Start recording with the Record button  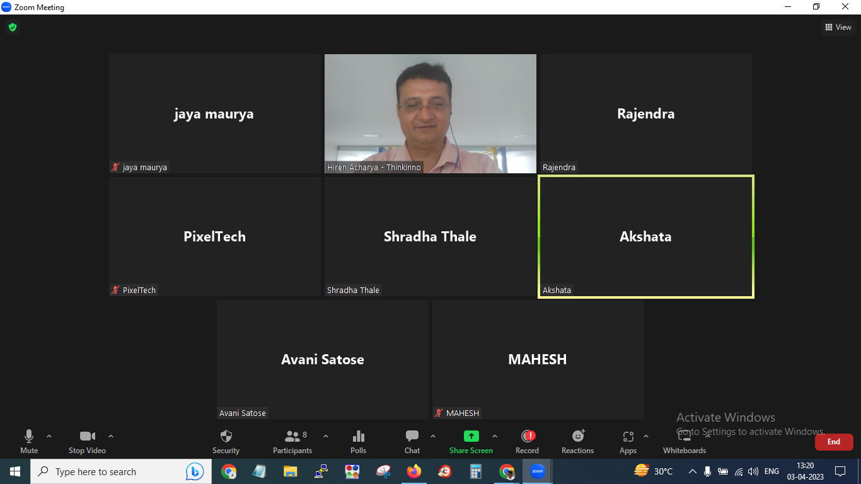pos(528,441)
